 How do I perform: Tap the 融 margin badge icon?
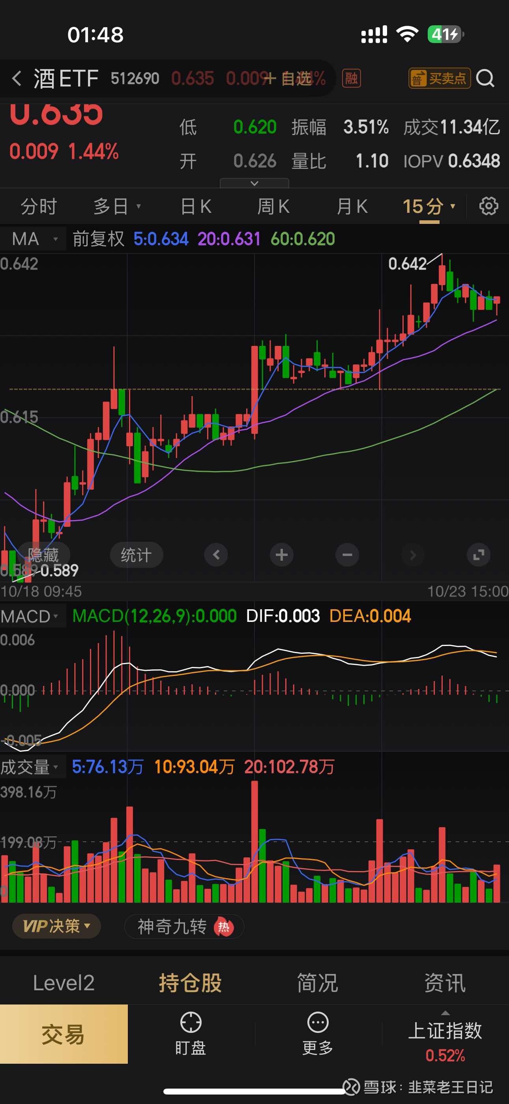pyautogui.click(x=351, y=79)
